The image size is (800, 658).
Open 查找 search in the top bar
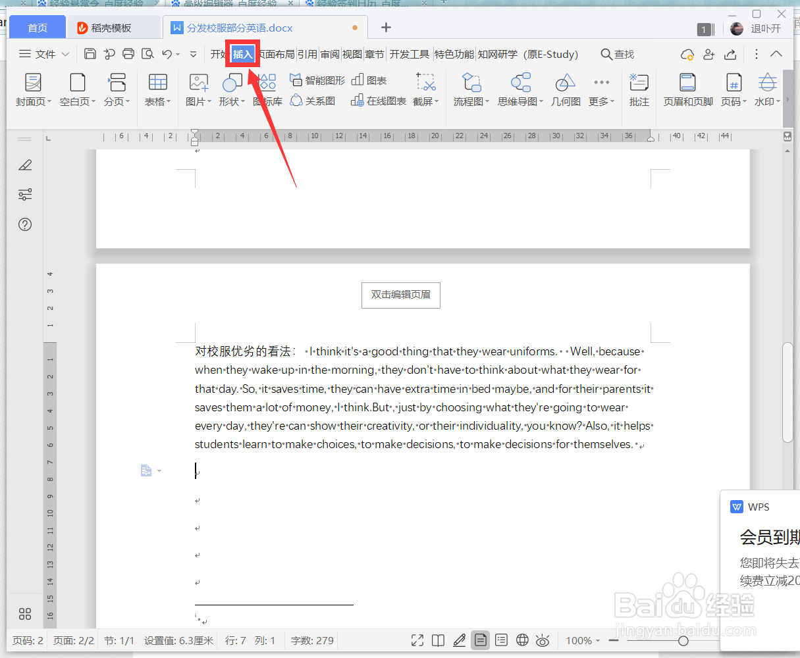(x=616, y=54)
